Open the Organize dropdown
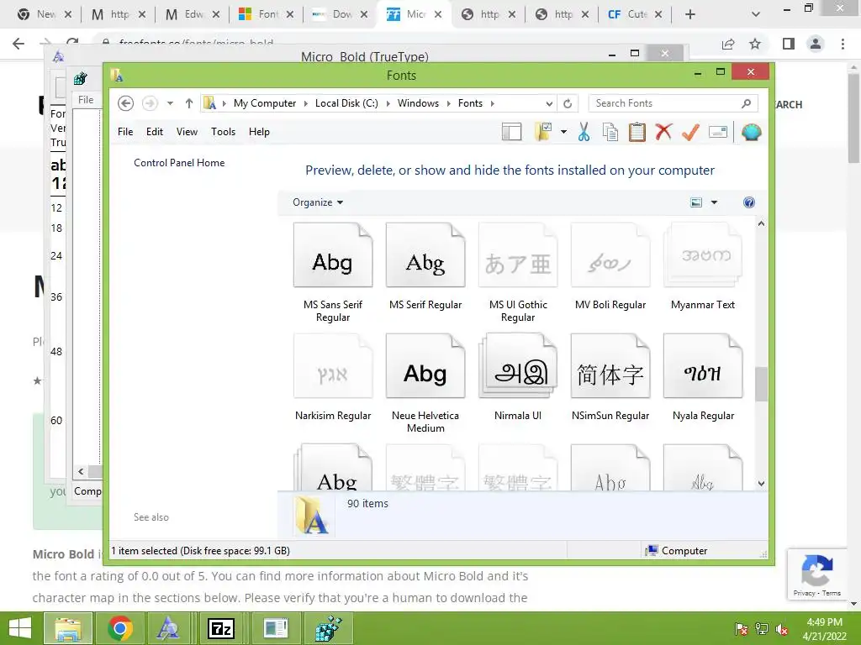 click(318, 202)
